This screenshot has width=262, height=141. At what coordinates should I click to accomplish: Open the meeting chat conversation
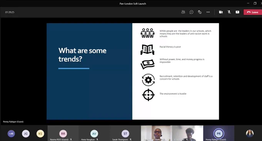[191, 12]
